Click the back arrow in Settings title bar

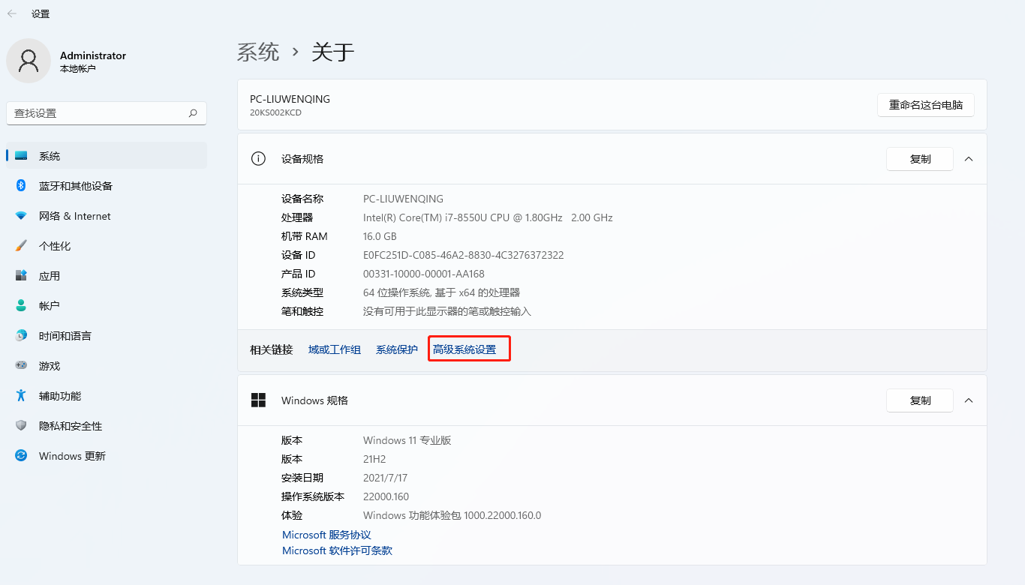coord(12,13)
